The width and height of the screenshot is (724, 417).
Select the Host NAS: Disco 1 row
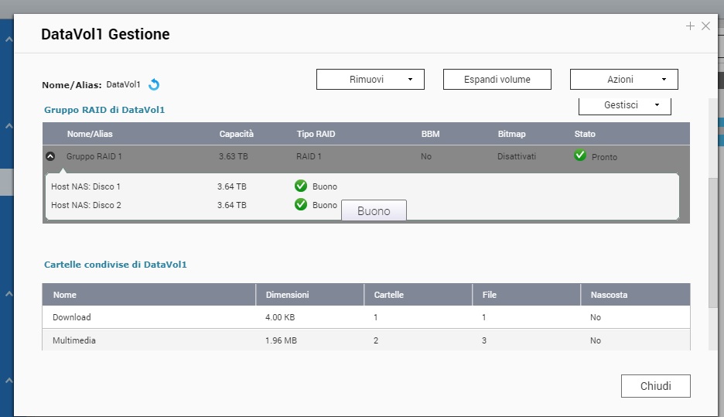point(86,186)
